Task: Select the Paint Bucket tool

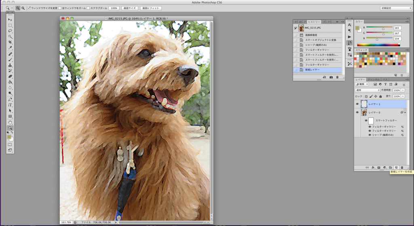Action: tap(10, 82)
